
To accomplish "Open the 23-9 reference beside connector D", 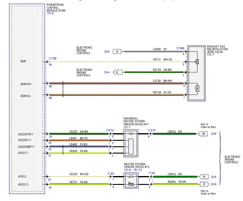I will click(x=214, y=184).
